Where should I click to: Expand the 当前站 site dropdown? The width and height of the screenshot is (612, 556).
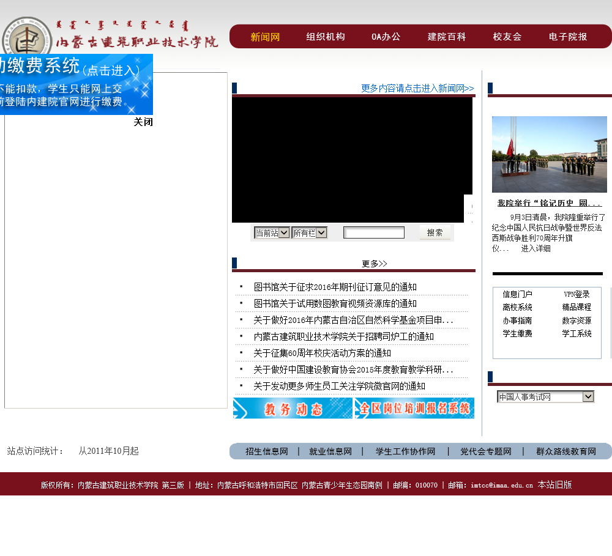coord(272,233)
